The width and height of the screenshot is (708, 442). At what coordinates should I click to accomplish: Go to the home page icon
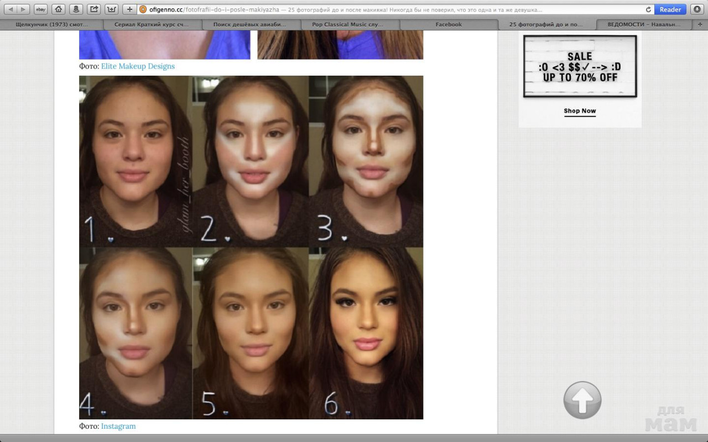coord(59,9)
